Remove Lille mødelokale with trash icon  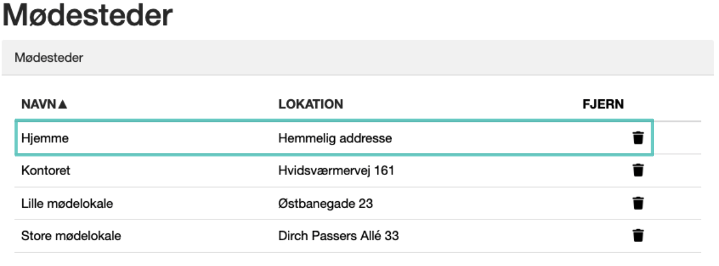638,204
